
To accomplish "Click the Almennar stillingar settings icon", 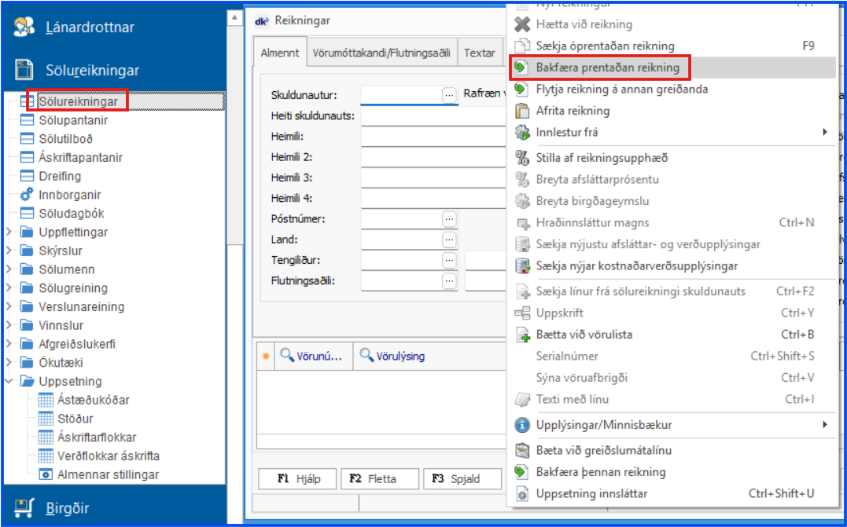I will 45,474.
